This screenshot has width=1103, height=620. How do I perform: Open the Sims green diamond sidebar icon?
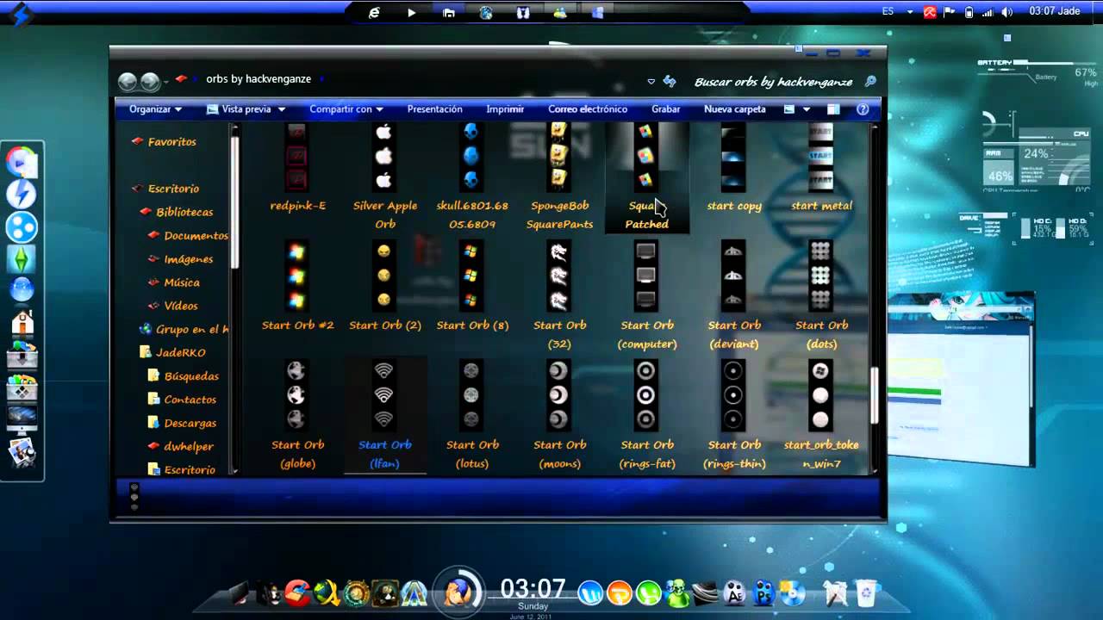(x=22, y=259)
